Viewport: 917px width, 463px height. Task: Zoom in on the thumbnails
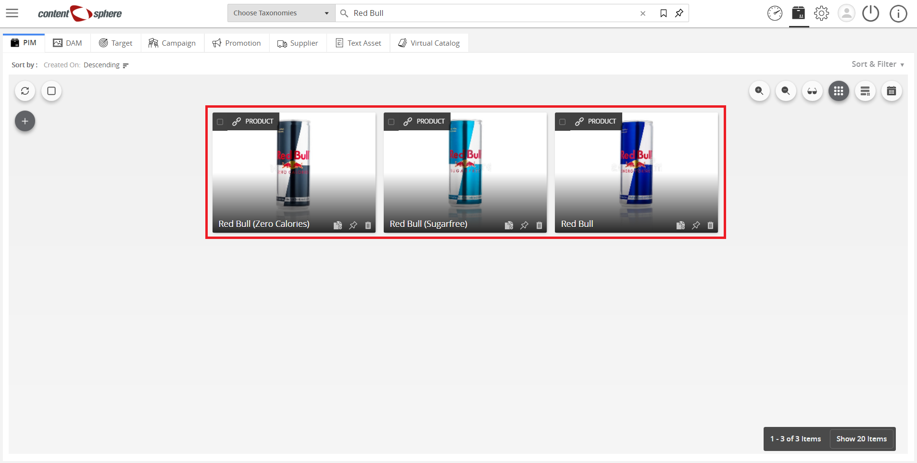click(x=759, y=91)
